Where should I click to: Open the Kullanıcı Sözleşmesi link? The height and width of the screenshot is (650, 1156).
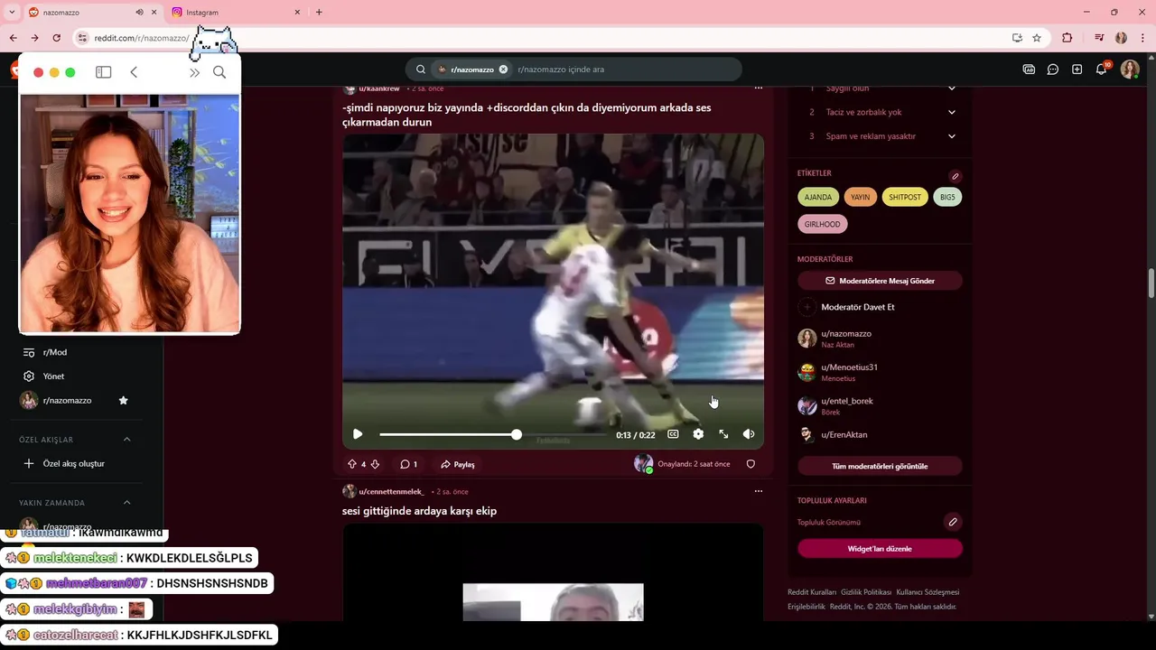(x=928, y=592)
